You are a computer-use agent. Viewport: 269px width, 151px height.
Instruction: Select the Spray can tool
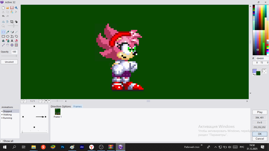pyautogui.click(x=8, y=41)
